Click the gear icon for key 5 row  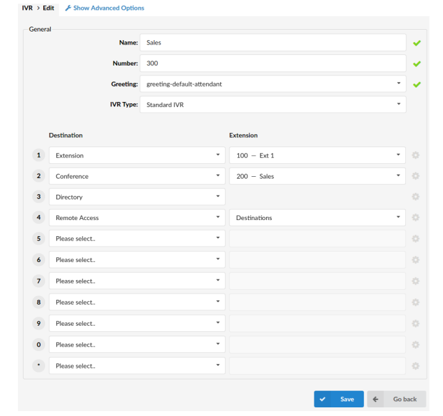416,239
